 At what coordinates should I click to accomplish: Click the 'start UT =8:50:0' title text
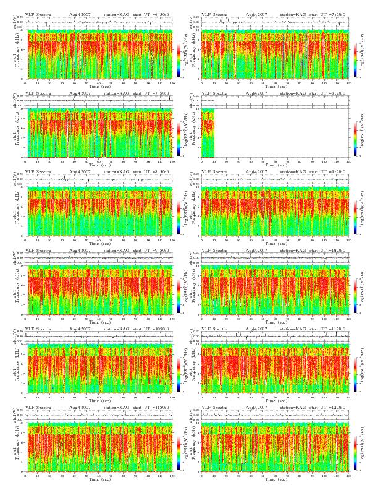151,171
